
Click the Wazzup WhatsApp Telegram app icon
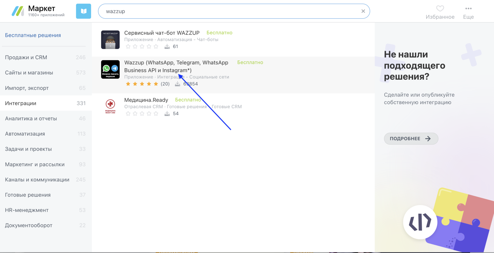pos(110,69)
